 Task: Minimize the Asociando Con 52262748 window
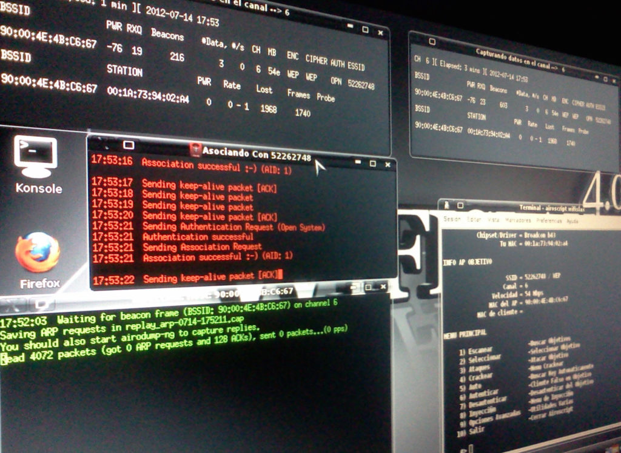tap(357, 162)
